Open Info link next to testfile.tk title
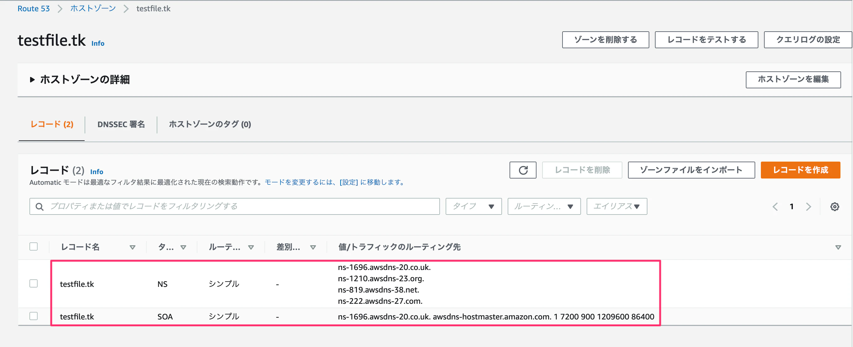 (98, 43)
